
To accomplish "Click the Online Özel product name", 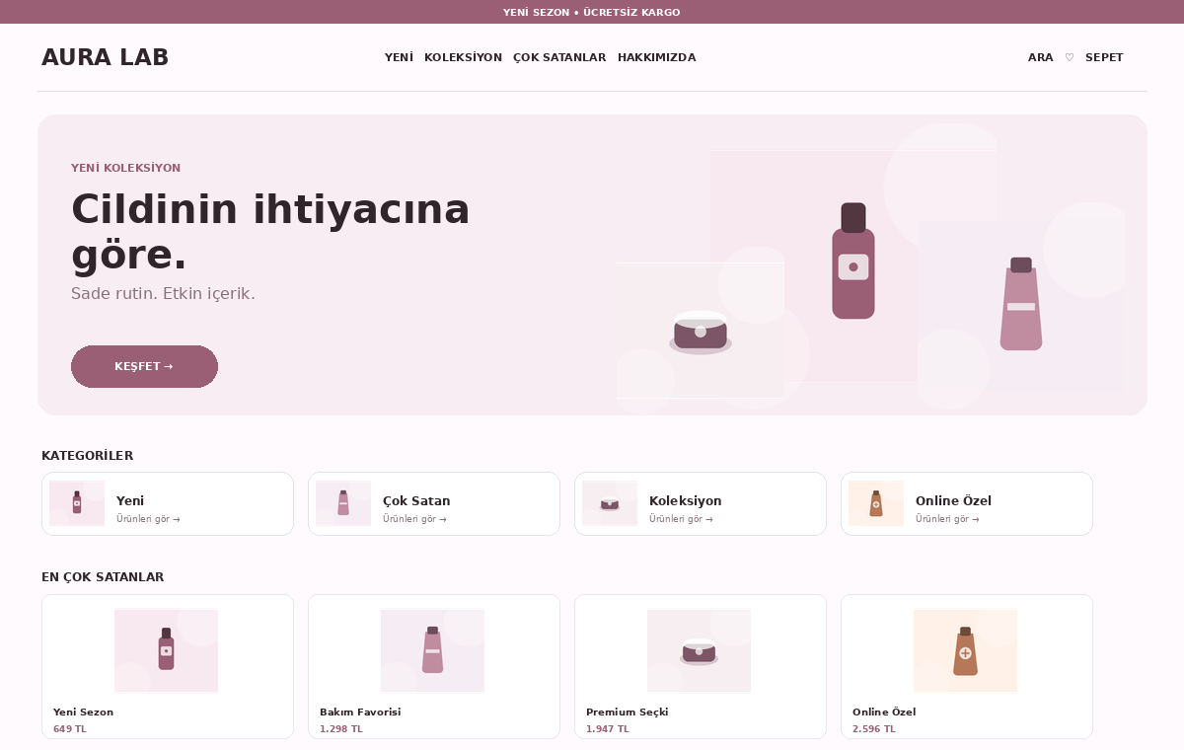I will (884, 712).
